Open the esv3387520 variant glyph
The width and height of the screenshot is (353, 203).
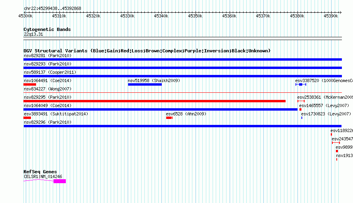click(x=301, y=84)
